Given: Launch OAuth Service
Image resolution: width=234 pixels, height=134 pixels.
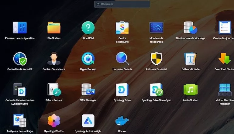Looking at the screenshot, I should tap(54, 90).
